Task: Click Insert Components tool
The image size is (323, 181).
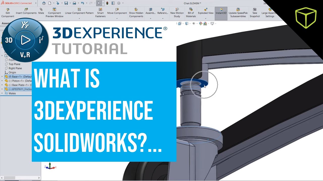Action: point(26,11)
